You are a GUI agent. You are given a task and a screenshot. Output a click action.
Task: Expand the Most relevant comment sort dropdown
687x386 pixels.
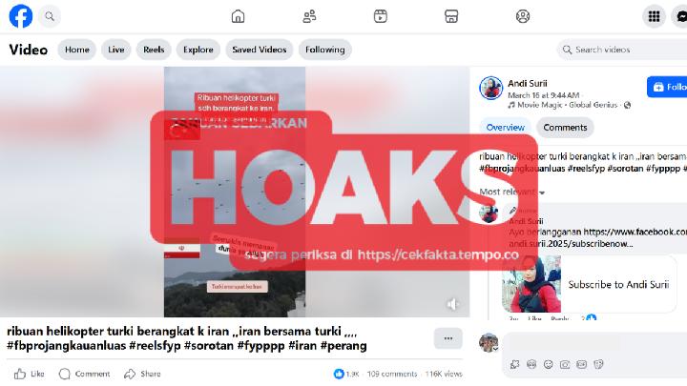(511, 192)
